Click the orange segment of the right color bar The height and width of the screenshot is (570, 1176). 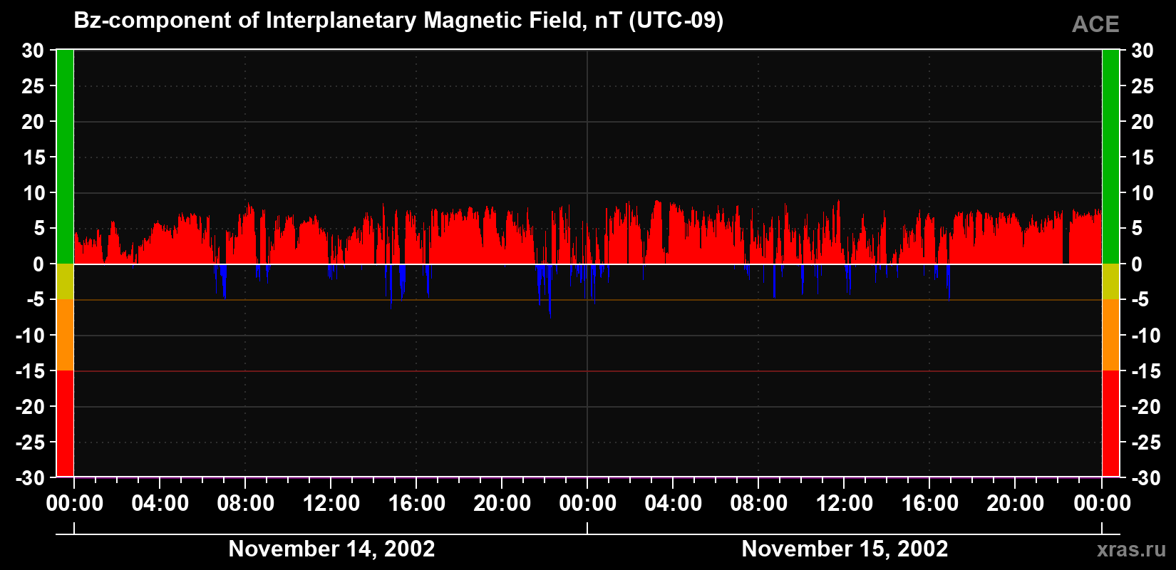click(1110, 335)
